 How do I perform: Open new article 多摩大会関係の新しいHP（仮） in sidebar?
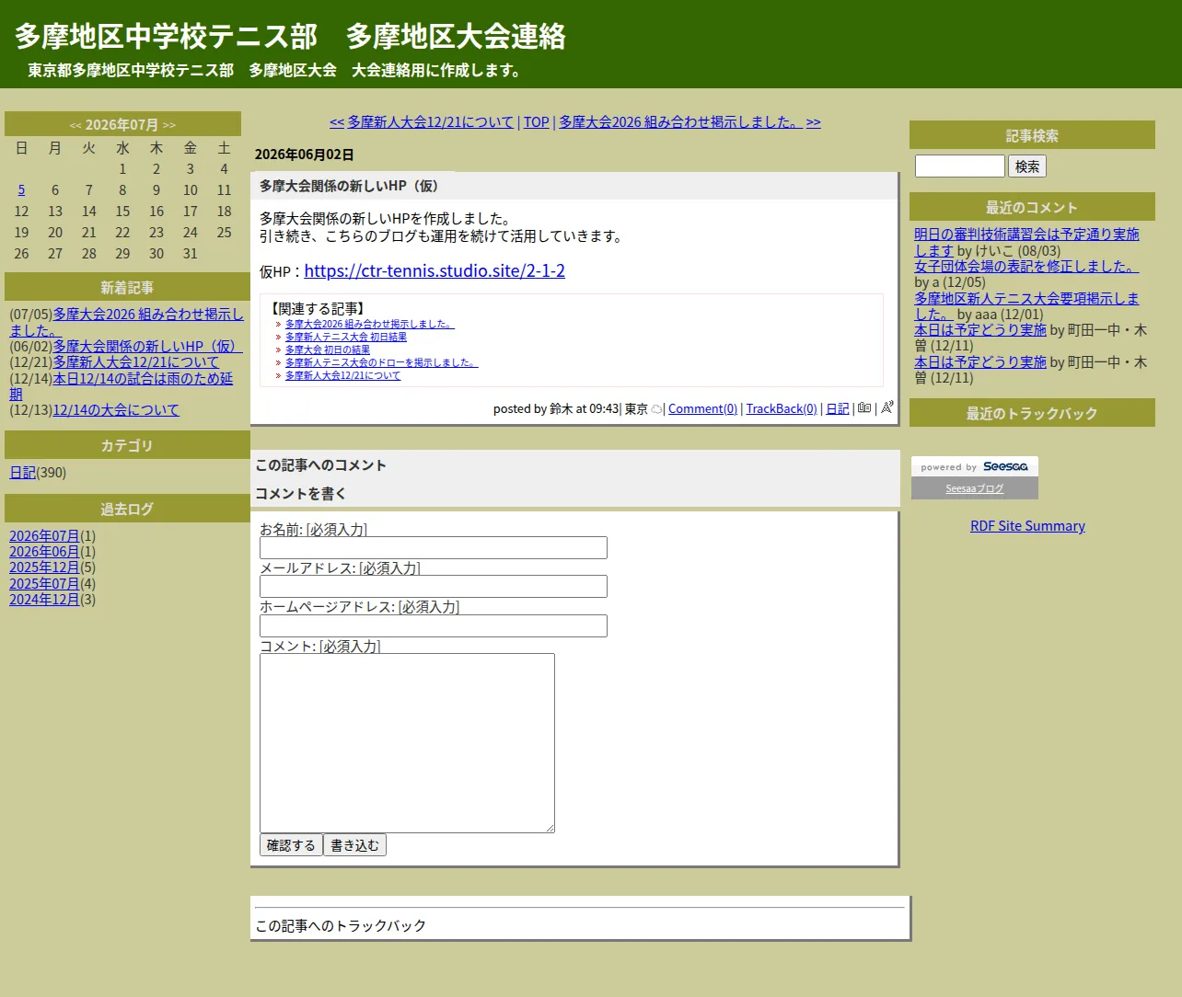click(x=148, y=347)
